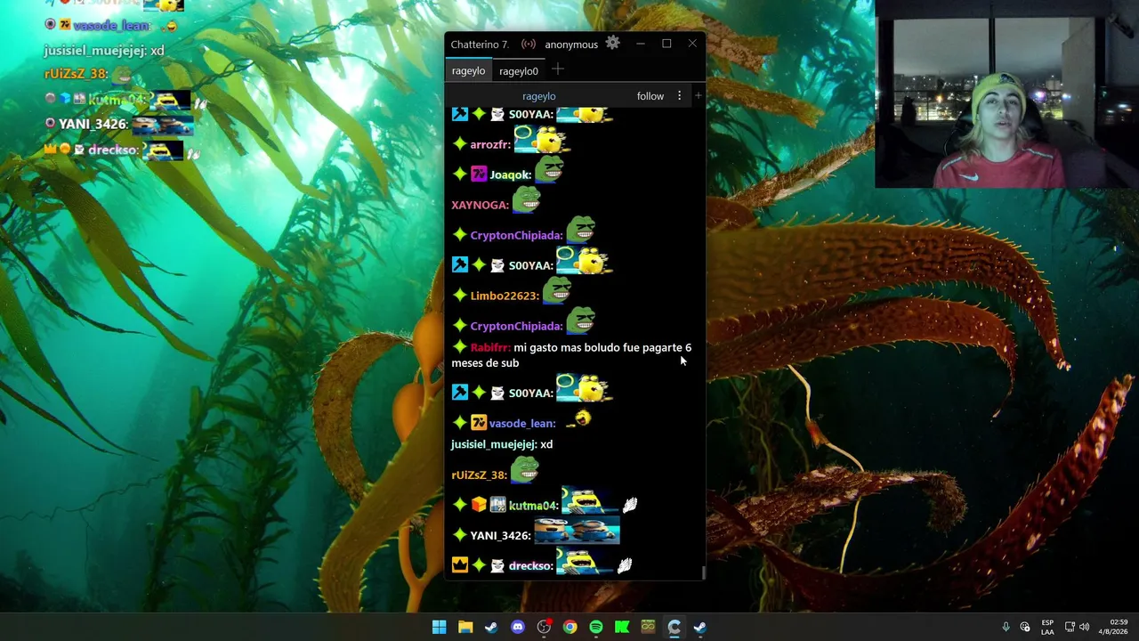Click dreckso's gold crown badge
1139x641 pixels.
(459, 565)
